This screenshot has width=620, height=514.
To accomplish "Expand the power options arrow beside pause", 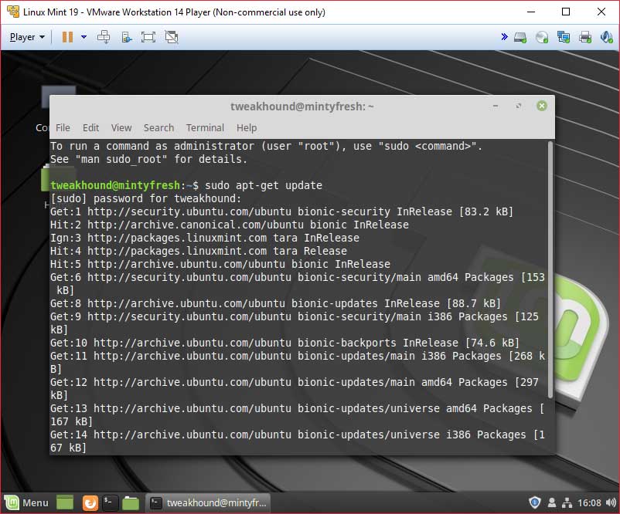I will (x=83, y=37).
